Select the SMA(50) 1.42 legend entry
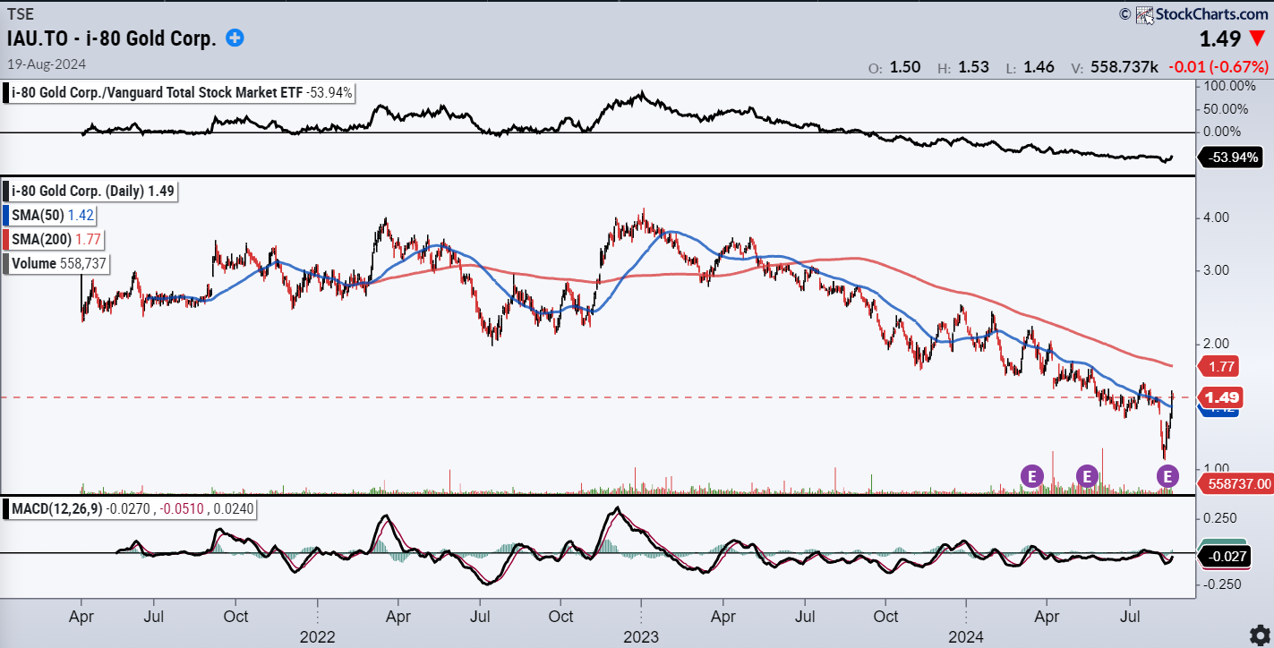The height and width of the screenshot is (648, 1274). 50,215
